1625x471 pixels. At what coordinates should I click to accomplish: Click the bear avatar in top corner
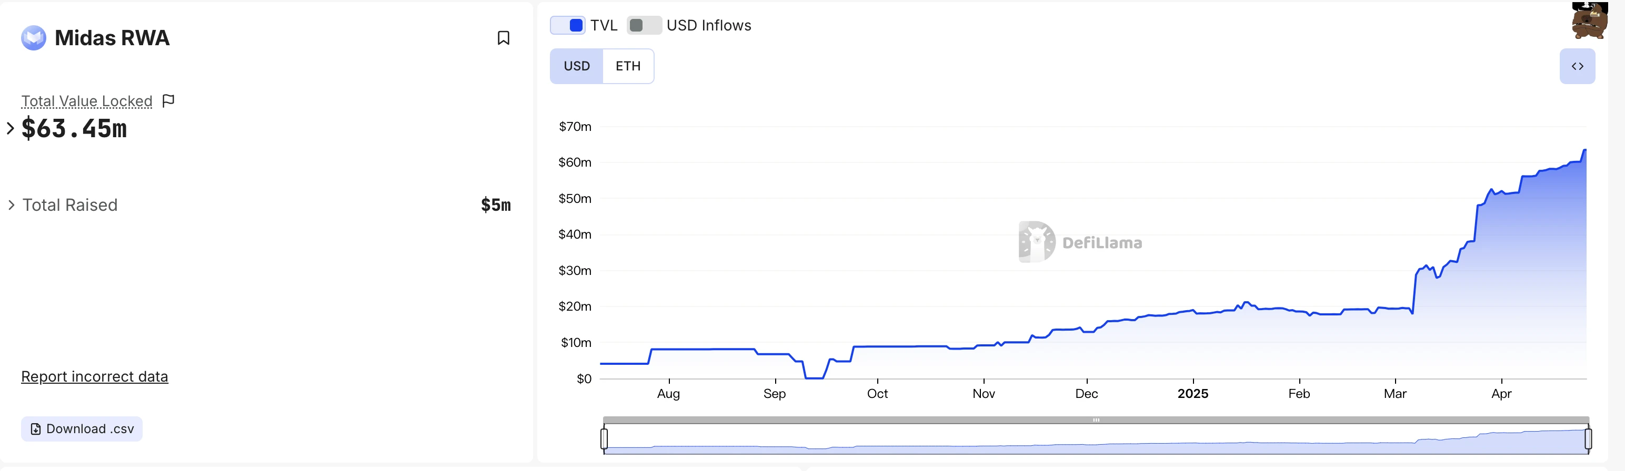click(1589, 21)
